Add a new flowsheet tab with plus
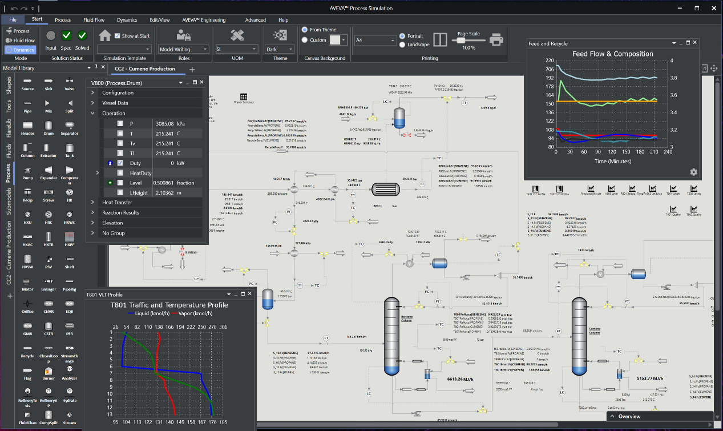The image size is (723, 431). (192, 69)
